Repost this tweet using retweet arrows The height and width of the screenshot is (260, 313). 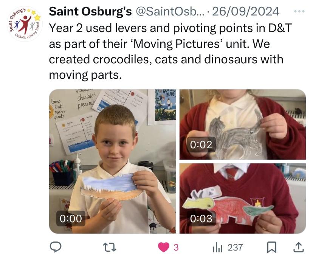(110, 247)
